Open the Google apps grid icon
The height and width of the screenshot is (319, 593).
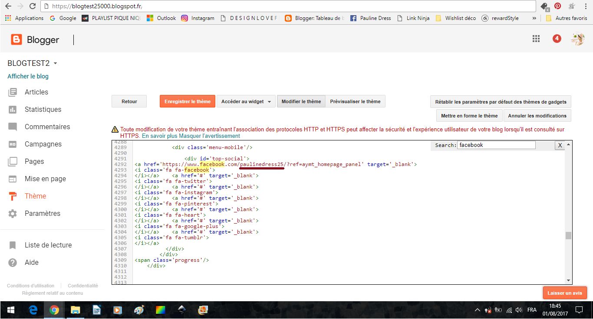[x=536, y=39]
